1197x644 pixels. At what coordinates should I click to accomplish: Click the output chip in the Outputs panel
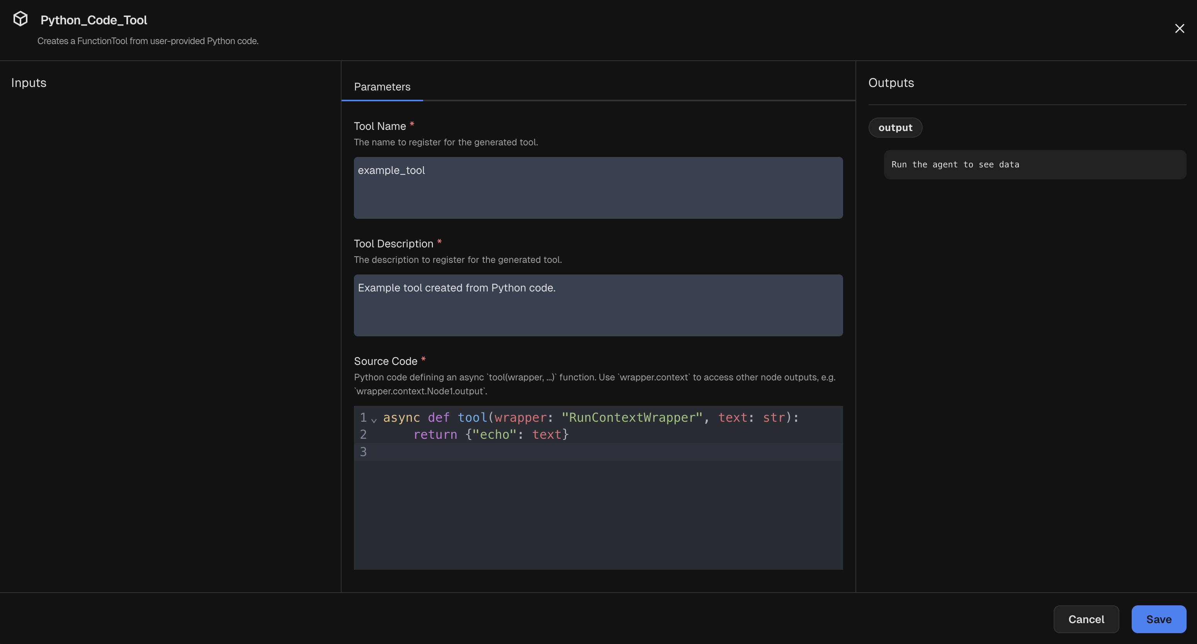click(x=894, y=128)
